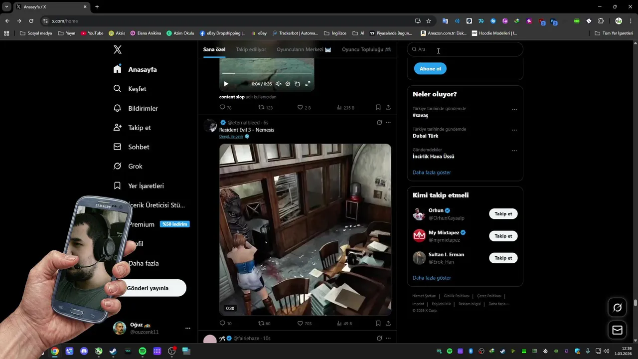638x359 pixels.
Task: Bookmark this page with star icon
Action: click(x=429, y=21)
